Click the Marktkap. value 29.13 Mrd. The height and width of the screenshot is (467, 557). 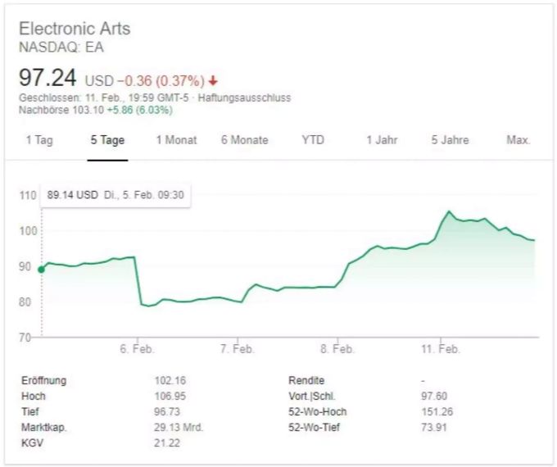coord(179,428)
